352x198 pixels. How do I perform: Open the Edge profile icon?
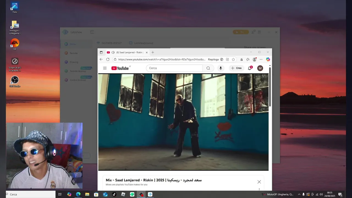(255, 59)
